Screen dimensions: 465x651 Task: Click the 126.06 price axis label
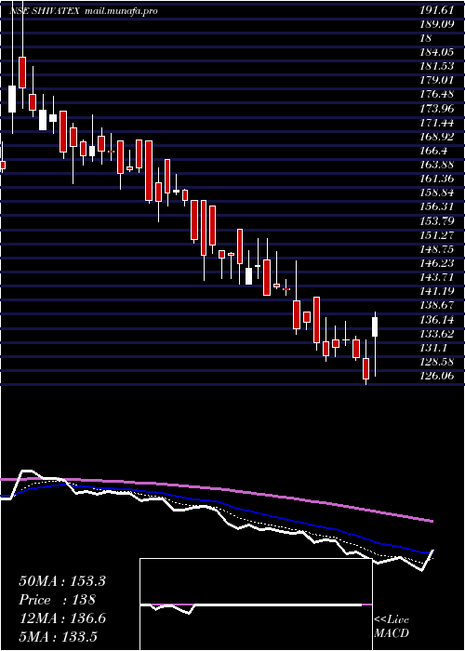tap(436, 376)
